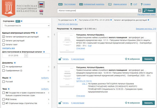Switch language using the British flag icon
157x108 pixels.
pos(41,11)
